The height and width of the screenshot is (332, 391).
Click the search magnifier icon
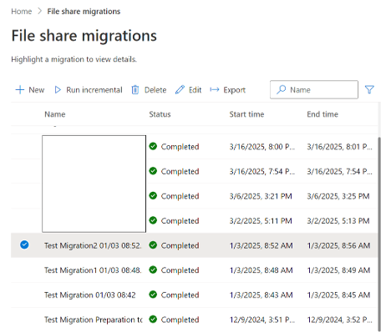[x=282, y=89]
